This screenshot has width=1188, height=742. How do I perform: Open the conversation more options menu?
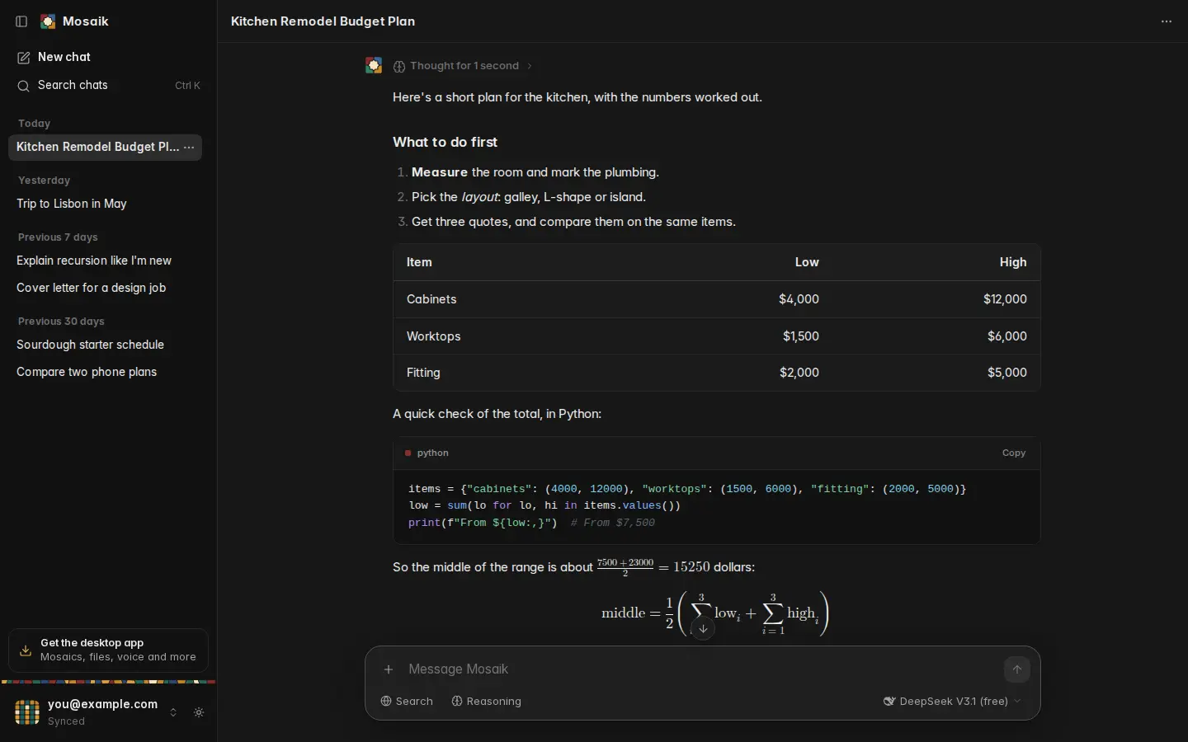click(1167, 21)
